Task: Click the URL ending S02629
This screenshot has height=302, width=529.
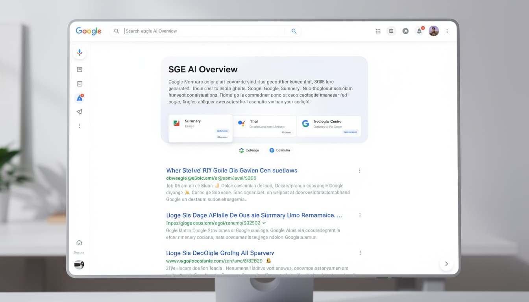Action: coord(214,261)
